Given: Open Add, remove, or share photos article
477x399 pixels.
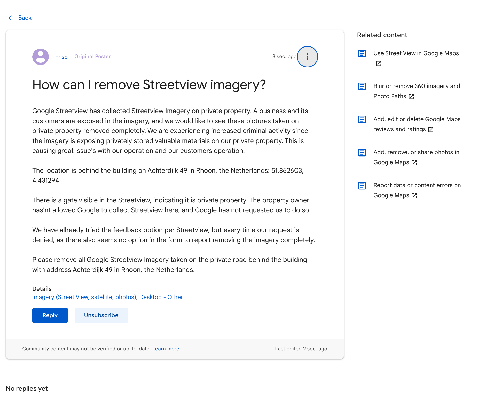Looking at the screenshot, I should [x=416, y=157].
